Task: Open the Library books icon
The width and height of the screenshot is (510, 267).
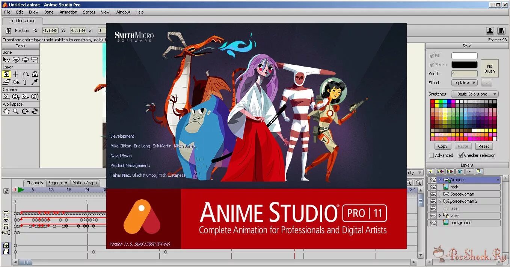Action: point(501,31)
